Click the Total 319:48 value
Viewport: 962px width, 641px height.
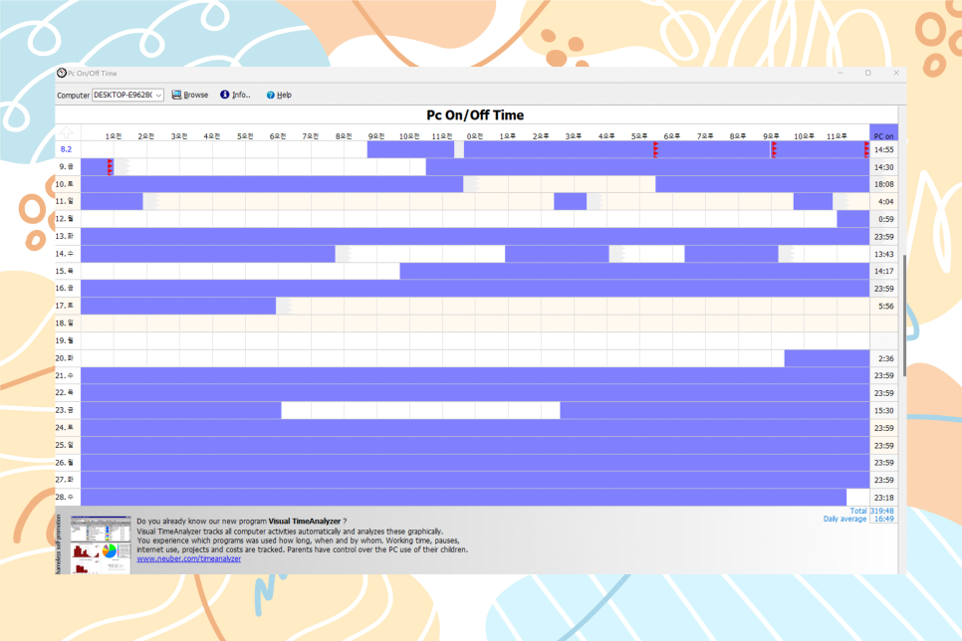(x=882, y=511)
